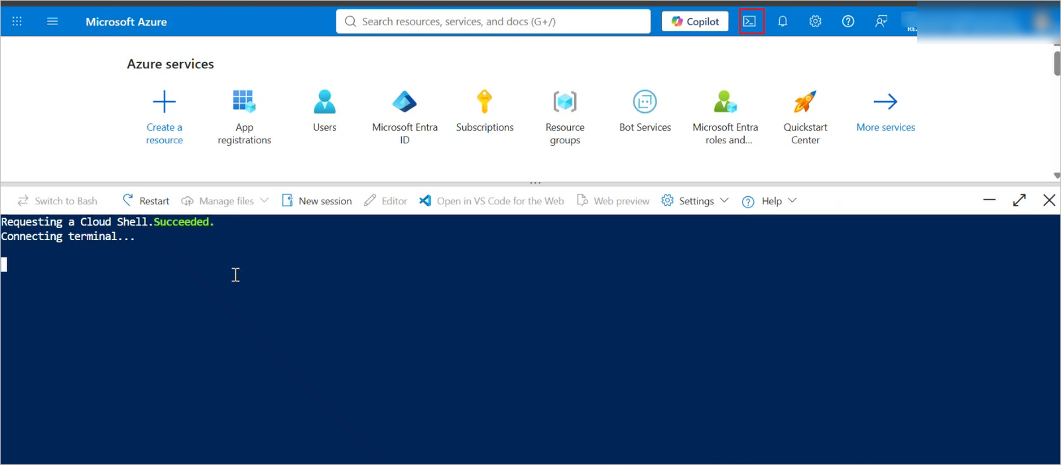Open portal settings gear in header
The height and width of the screenshot is (465, 1061).
coord(815,22)
